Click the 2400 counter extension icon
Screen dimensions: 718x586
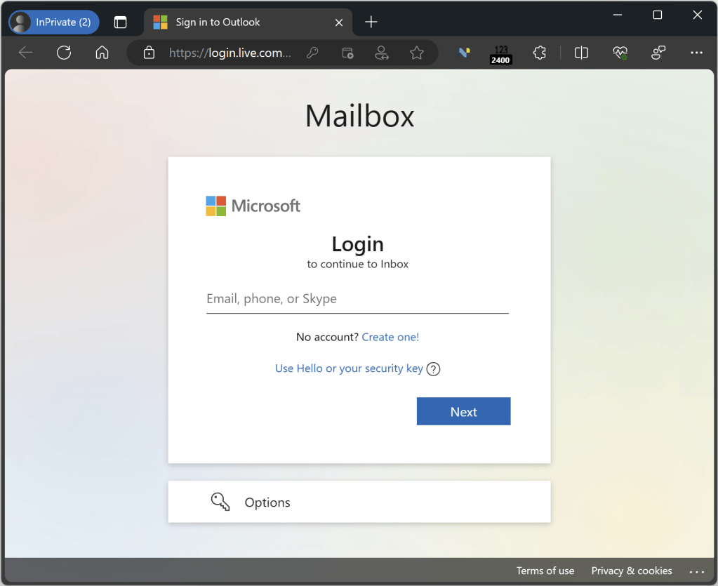coord(500,54)
